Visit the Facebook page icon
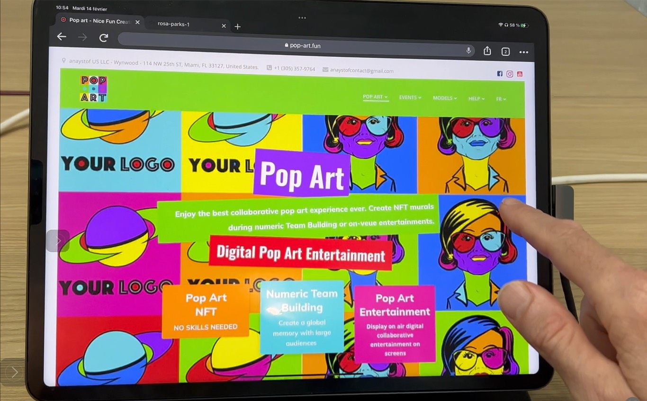The height and width of the screenshot is (401, 647). tap(500, 73)
